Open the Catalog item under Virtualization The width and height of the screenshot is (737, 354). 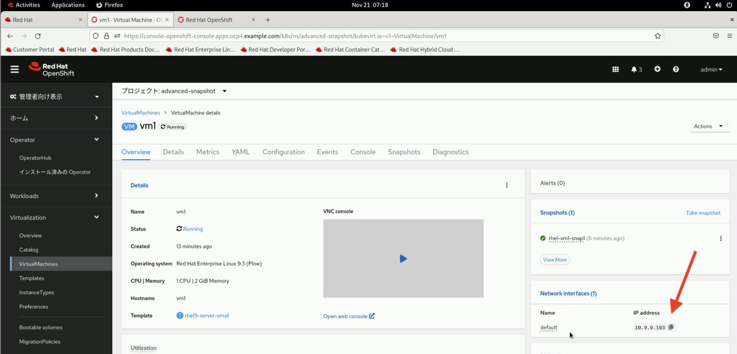coord(28,250)
